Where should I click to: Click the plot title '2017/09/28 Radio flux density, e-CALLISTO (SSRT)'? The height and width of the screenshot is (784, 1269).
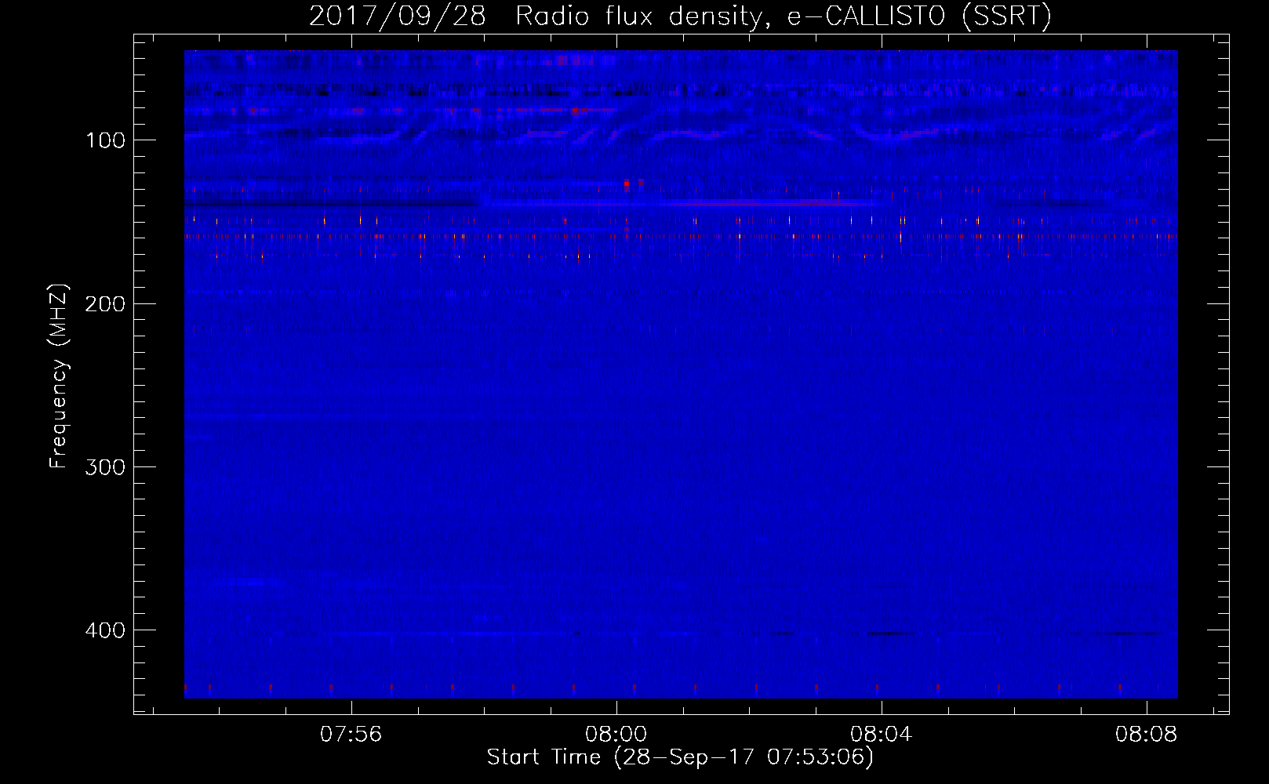[x=680, y=16]
